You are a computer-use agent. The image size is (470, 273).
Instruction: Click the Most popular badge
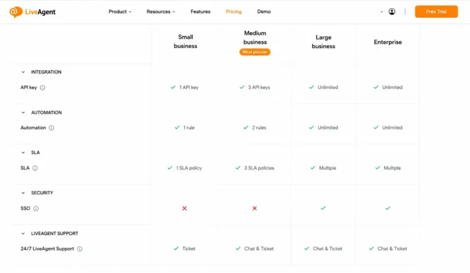tap(255, 52)
